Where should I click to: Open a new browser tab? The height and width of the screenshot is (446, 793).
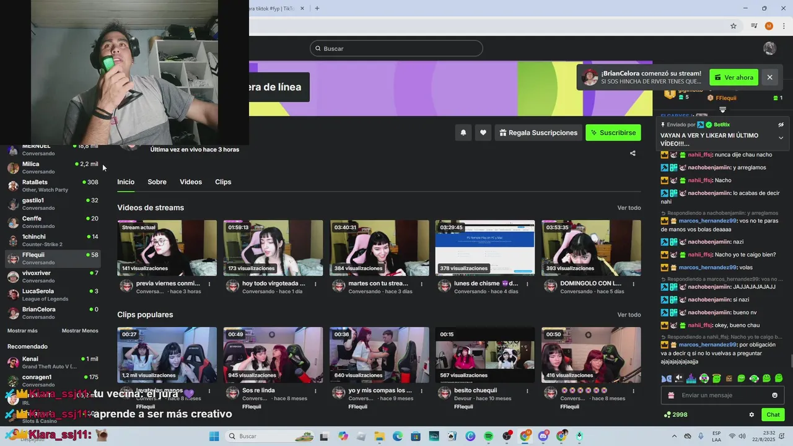[x=317, y=8]
